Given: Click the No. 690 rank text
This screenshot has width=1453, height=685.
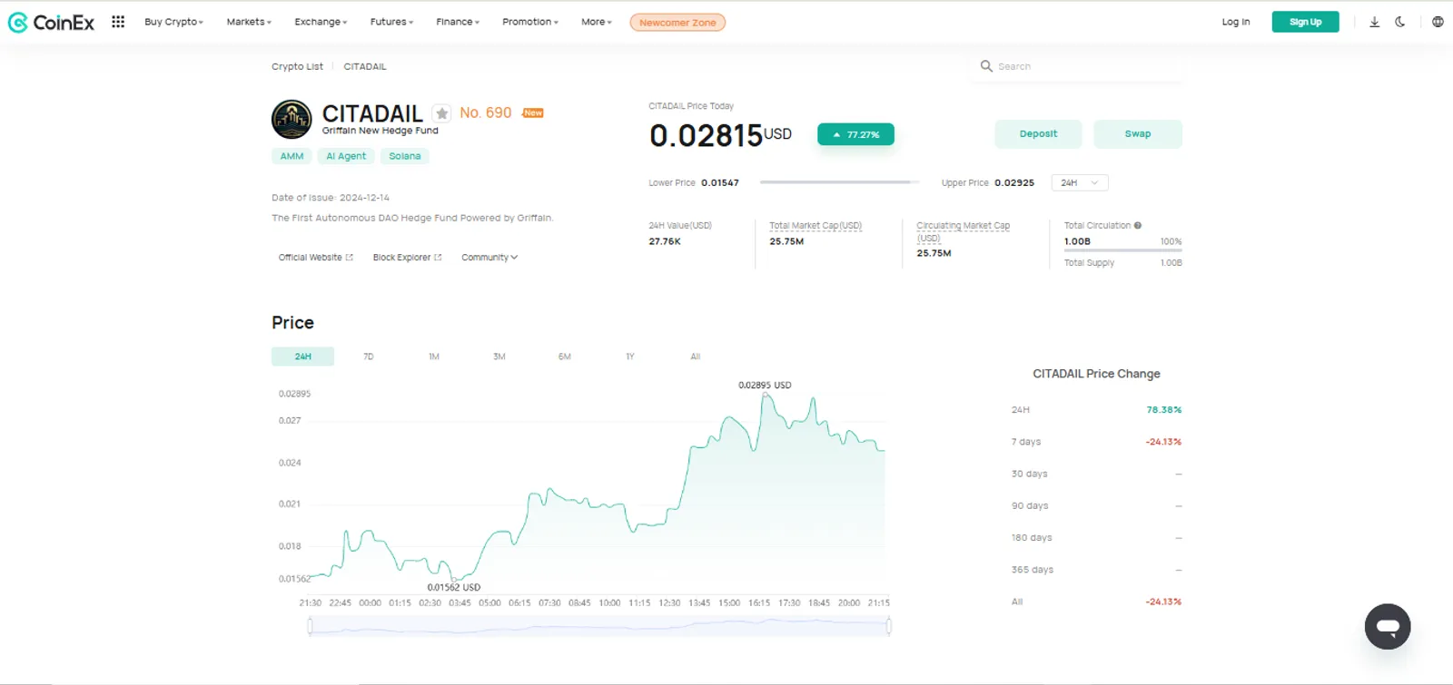Looking at the screenshot, I should coord(486,113).
